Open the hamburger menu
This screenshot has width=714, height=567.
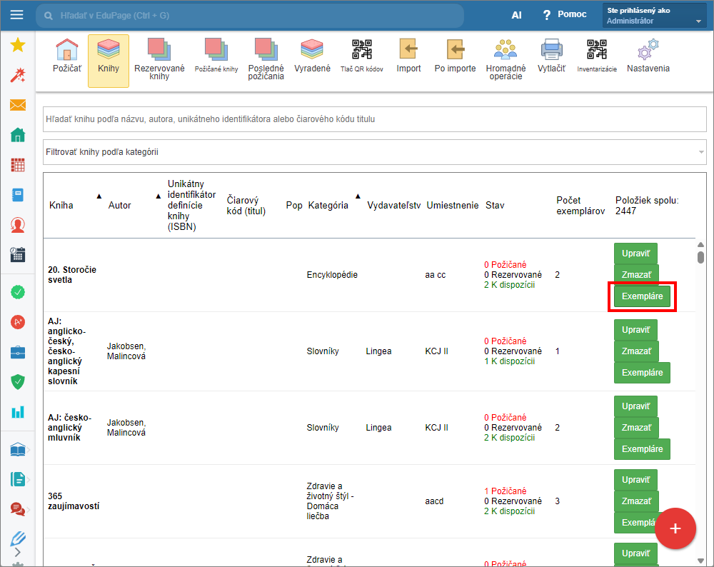point(16,15)
